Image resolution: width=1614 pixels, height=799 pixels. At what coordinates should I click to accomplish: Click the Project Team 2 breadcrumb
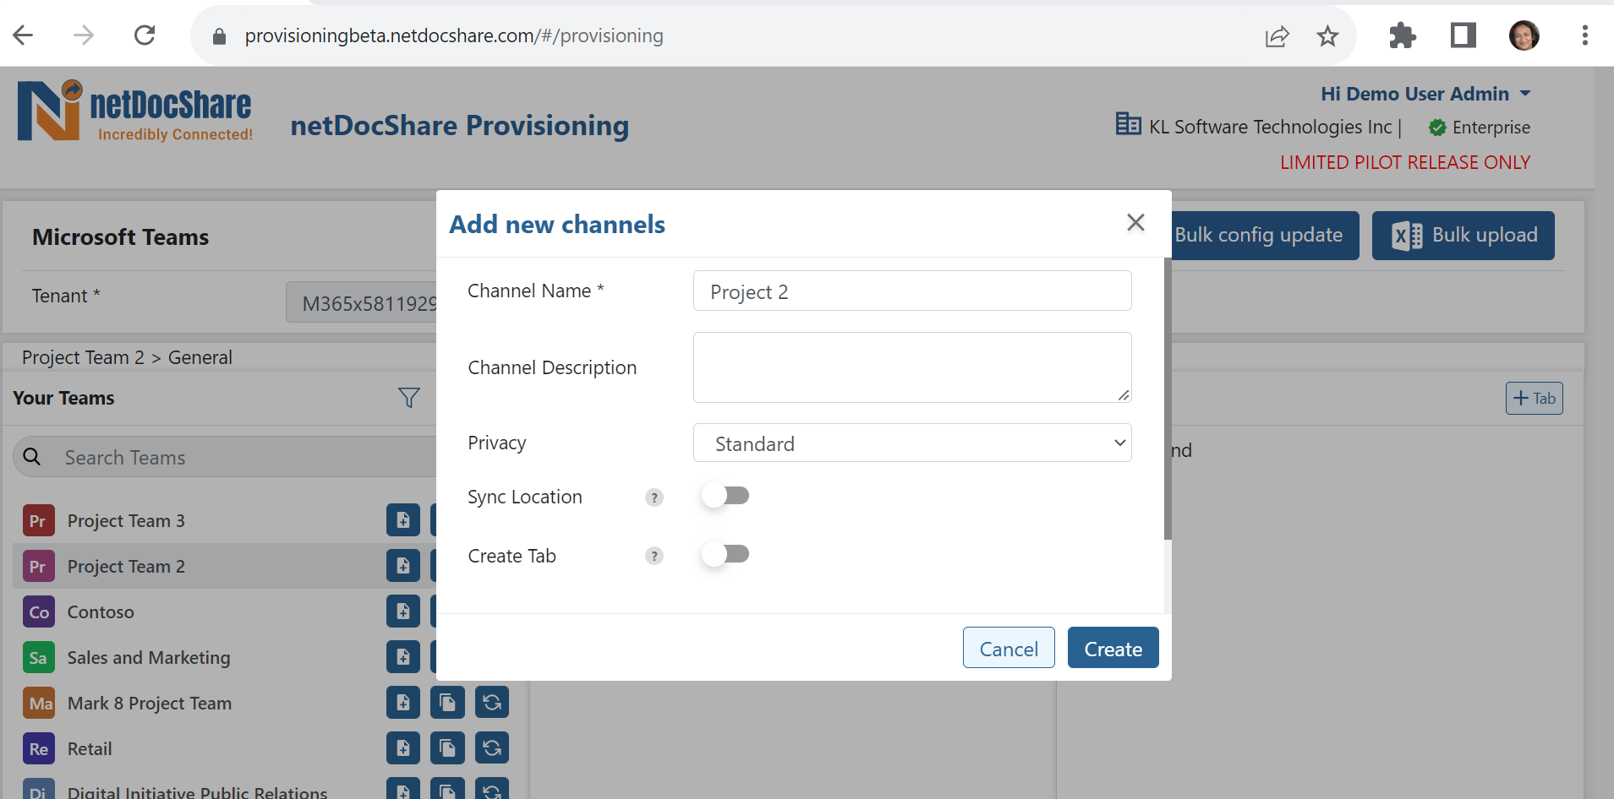pyautogui.click(x=83, y=357)
